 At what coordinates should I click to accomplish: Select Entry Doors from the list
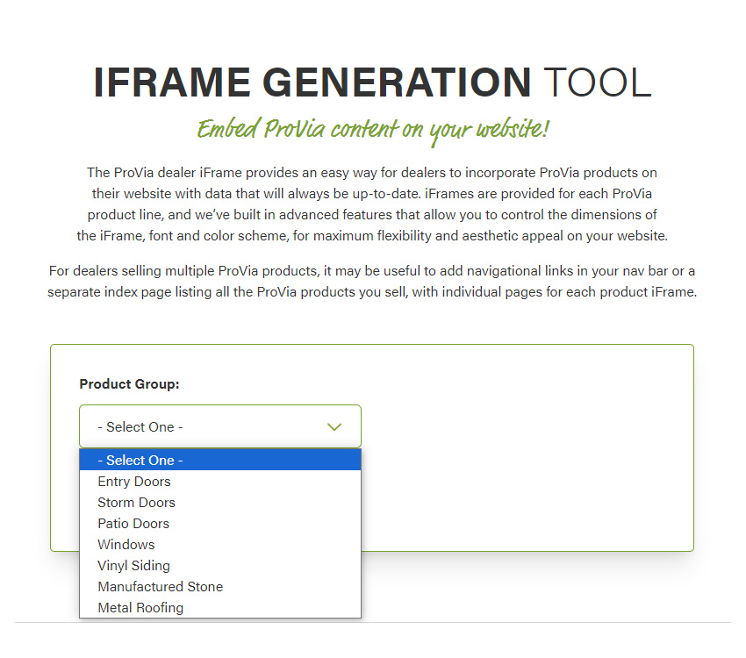pyautogui.click(x=134, y=482)
